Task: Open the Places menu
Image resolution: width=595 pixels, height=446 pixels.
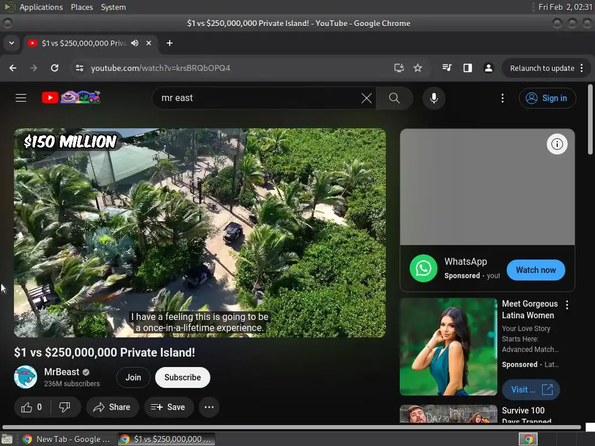Action: pos(82,7)
